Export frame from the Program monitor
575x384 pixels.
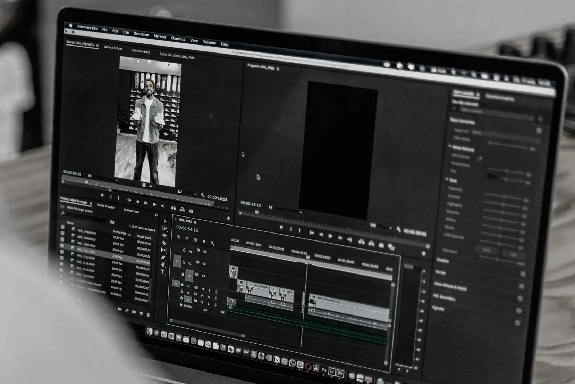[x=381, y=245]
